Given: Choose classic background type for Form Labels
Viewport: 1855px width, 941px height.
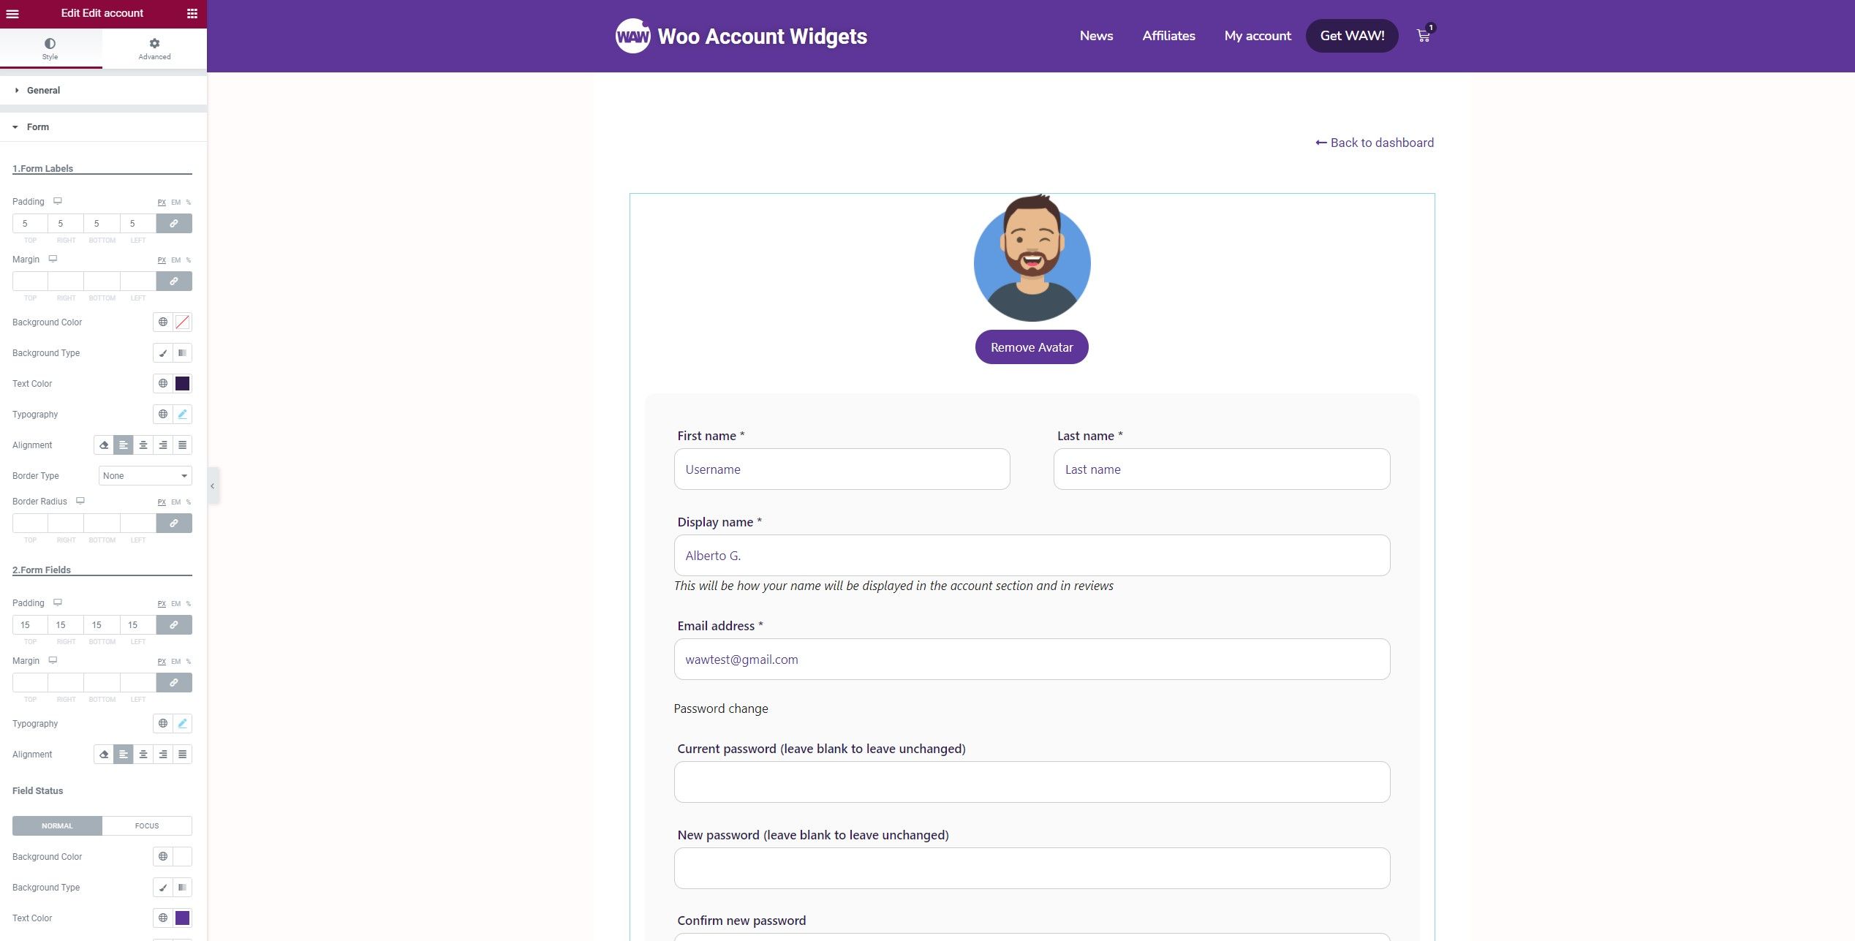Looking at the screenshot, I should 163,352.
